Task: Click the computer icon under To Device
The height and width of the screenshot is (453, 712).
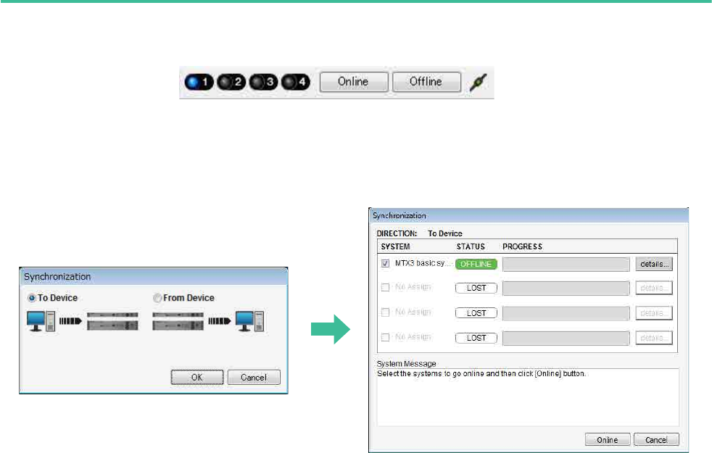Action: pos(41,321)
